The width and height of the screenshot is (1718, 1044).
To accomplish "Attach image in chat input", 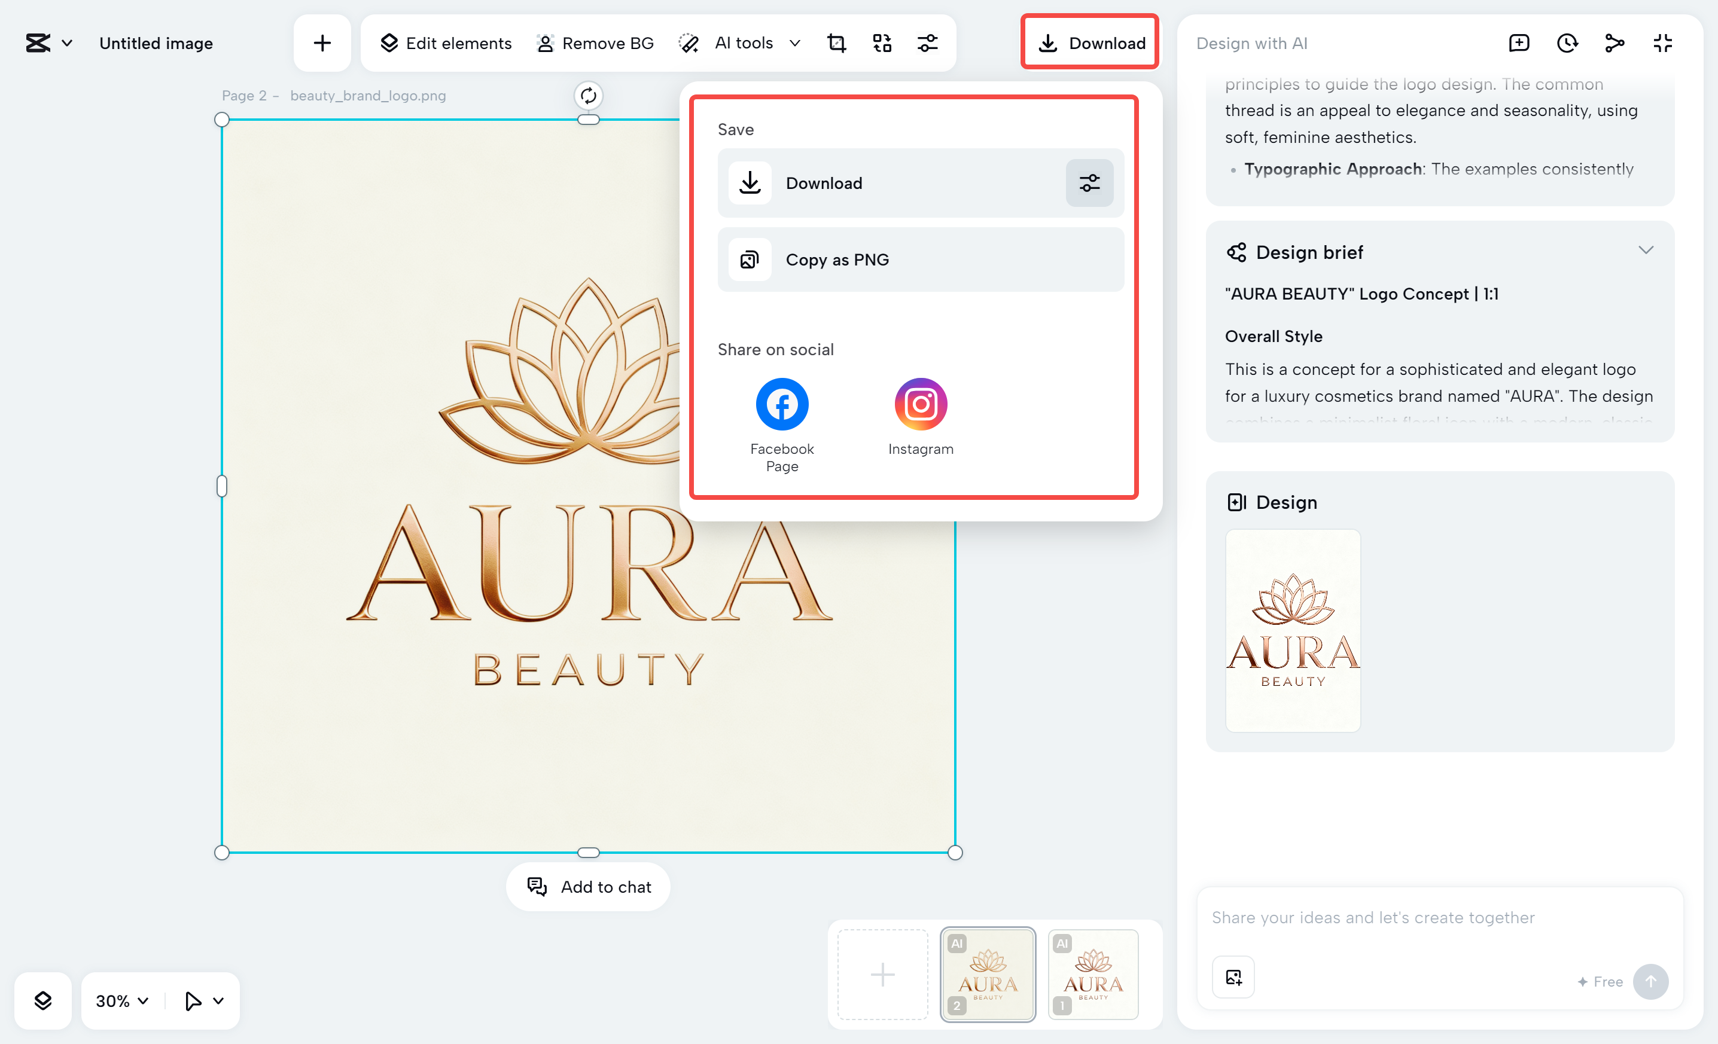I will (x=1233, y=977).
